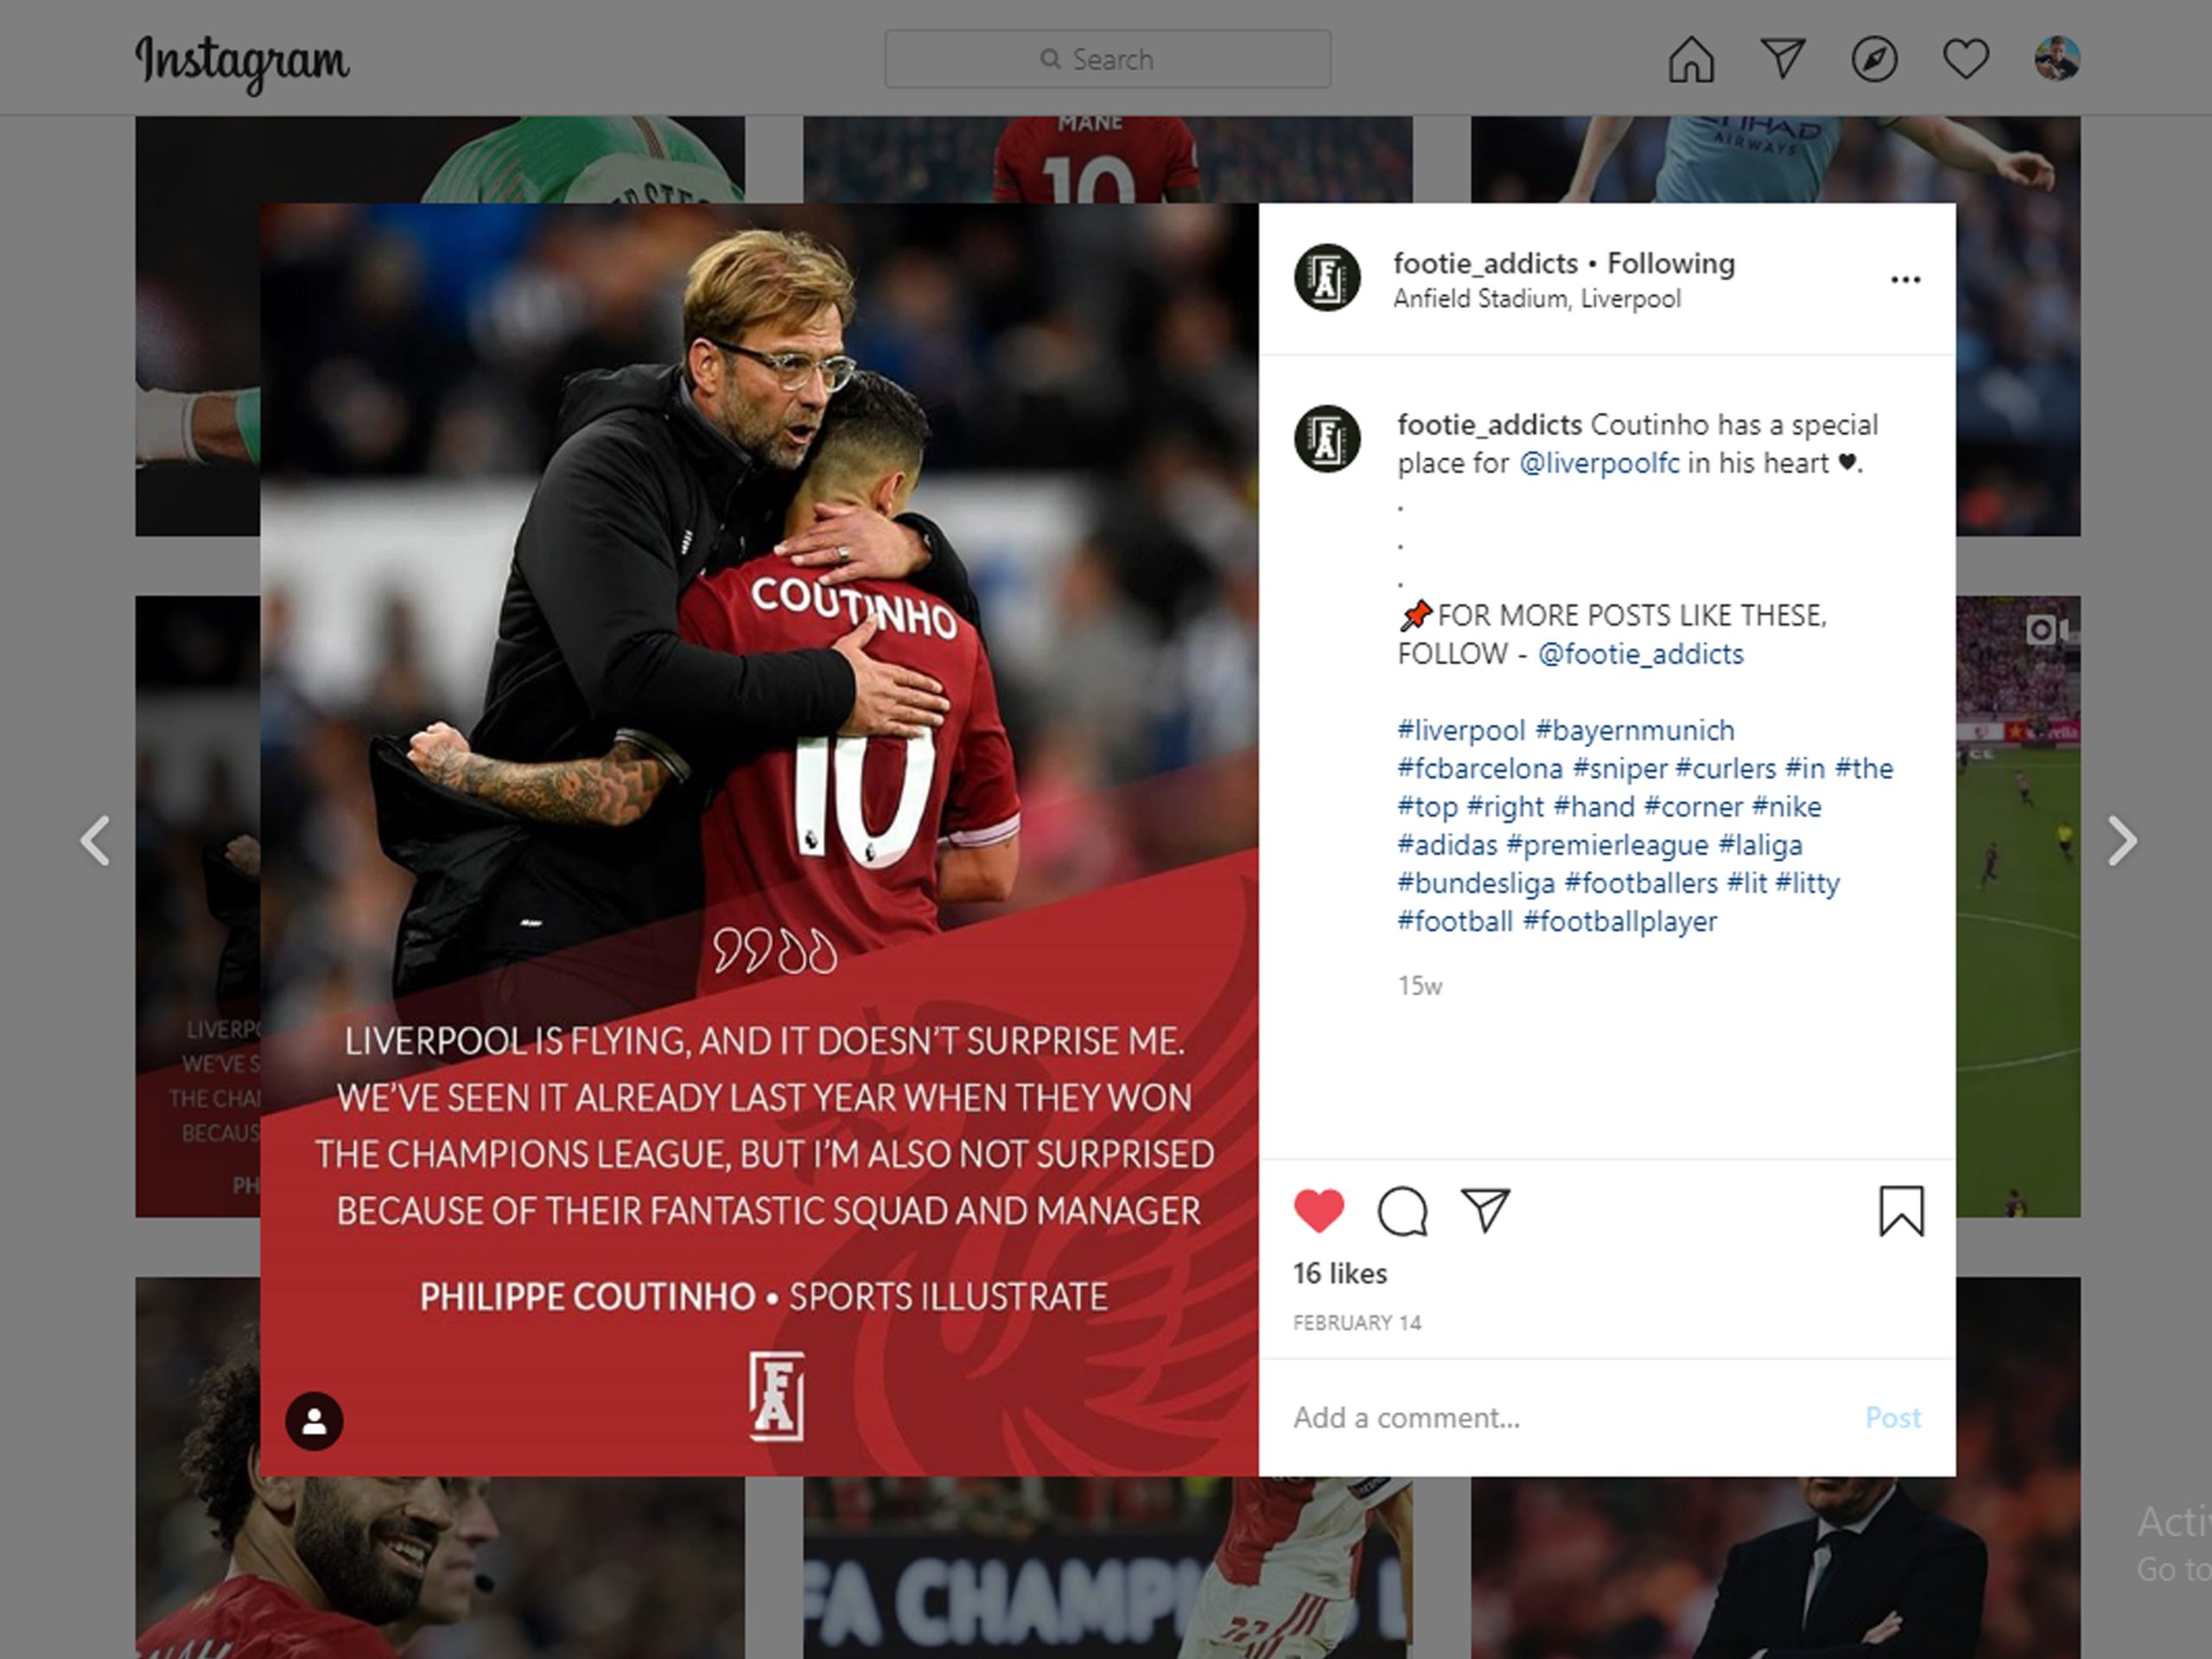Go to next post with right chevron

click(2122, 840)
